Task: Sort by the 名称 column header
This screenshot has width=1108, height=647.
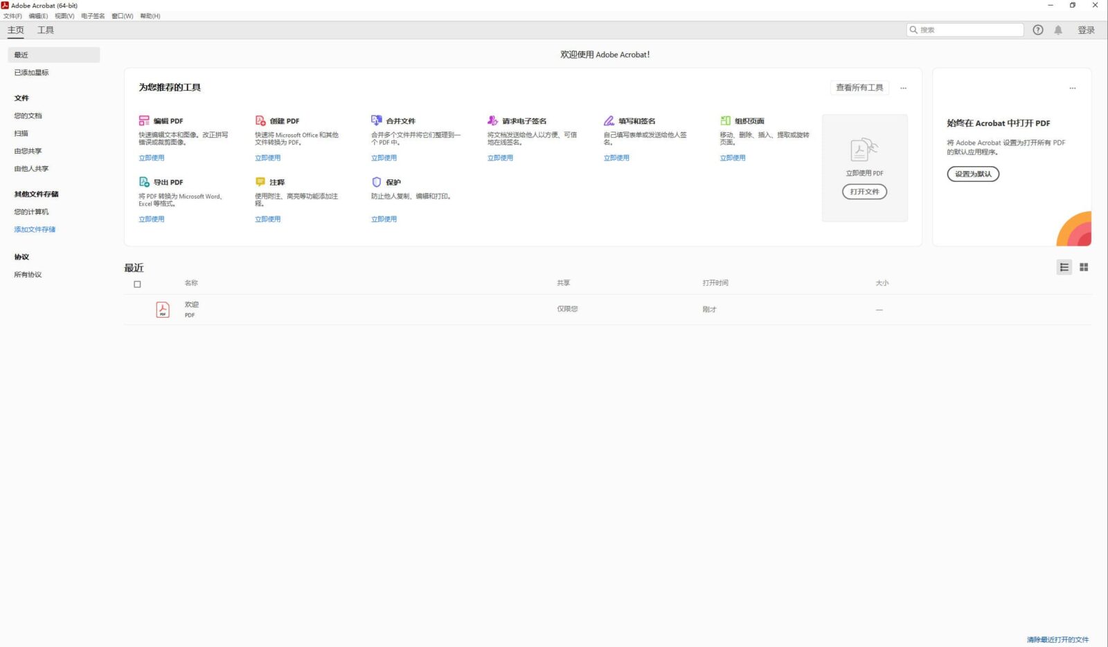Action: click(191, 283)
